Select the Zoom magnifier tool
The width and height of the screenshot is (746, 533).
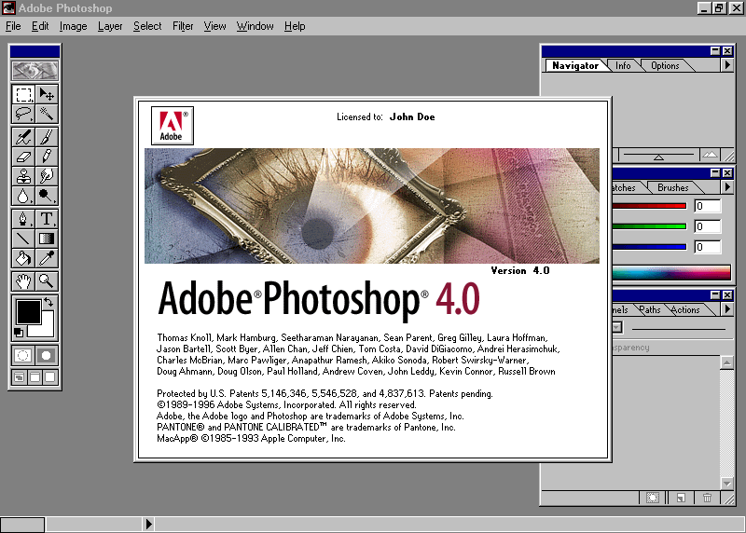point(46,281)
